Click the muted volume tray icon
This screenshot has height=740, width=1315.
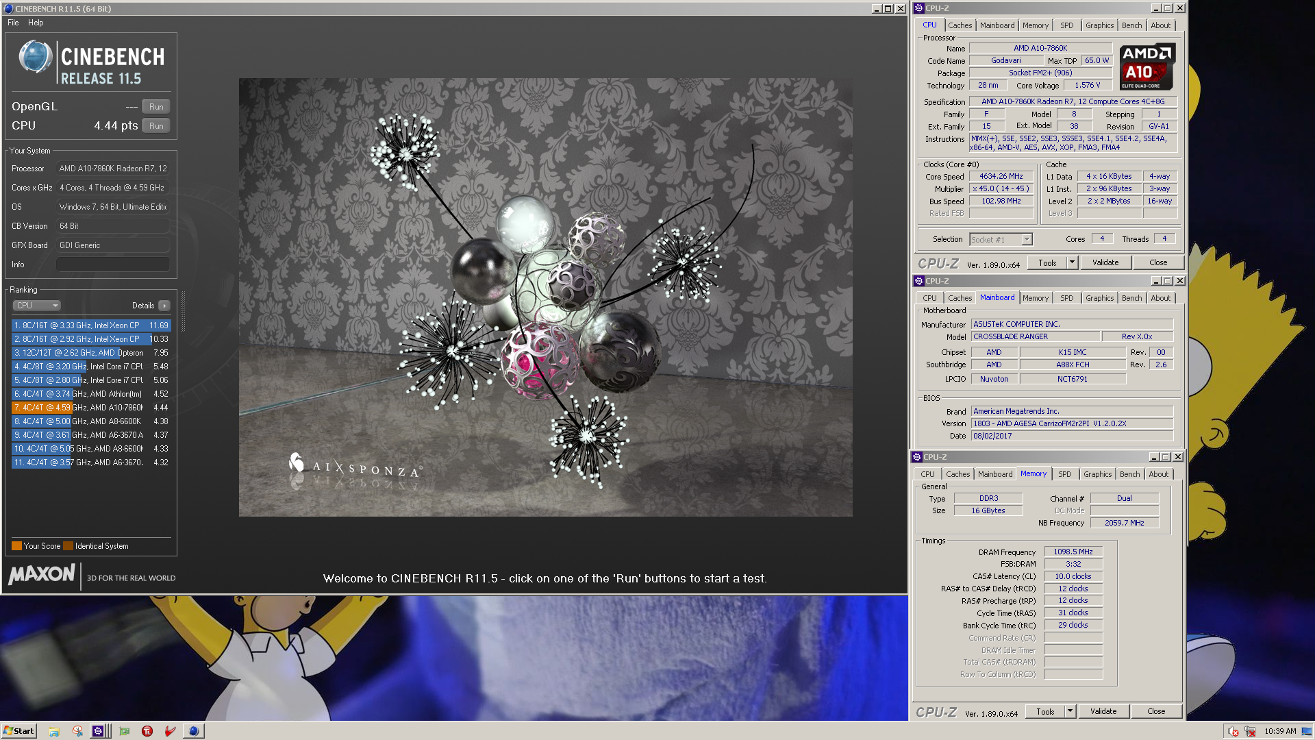click(1233, 731)
